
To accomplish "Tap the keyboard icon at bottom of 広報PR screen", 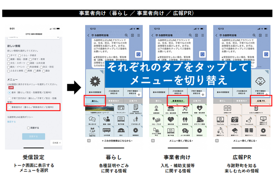I will [x=217, y=141].
